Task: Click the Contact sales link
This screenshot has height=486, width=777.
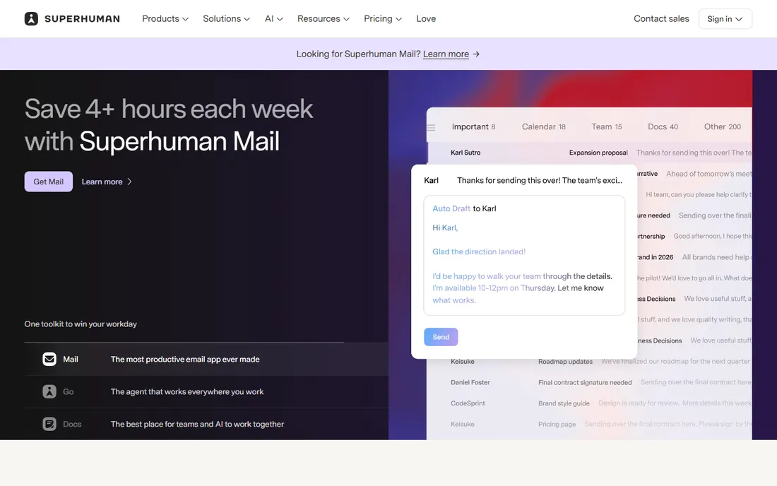Action: pos(661,19)
